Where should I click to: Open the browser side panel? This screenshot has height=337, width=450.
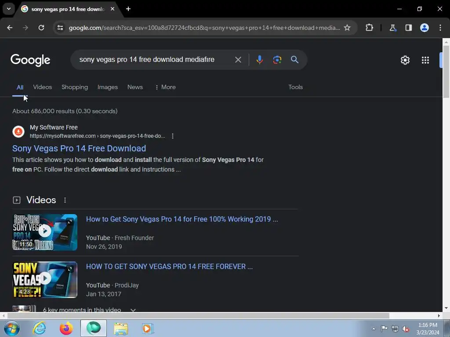pos(409,28)
